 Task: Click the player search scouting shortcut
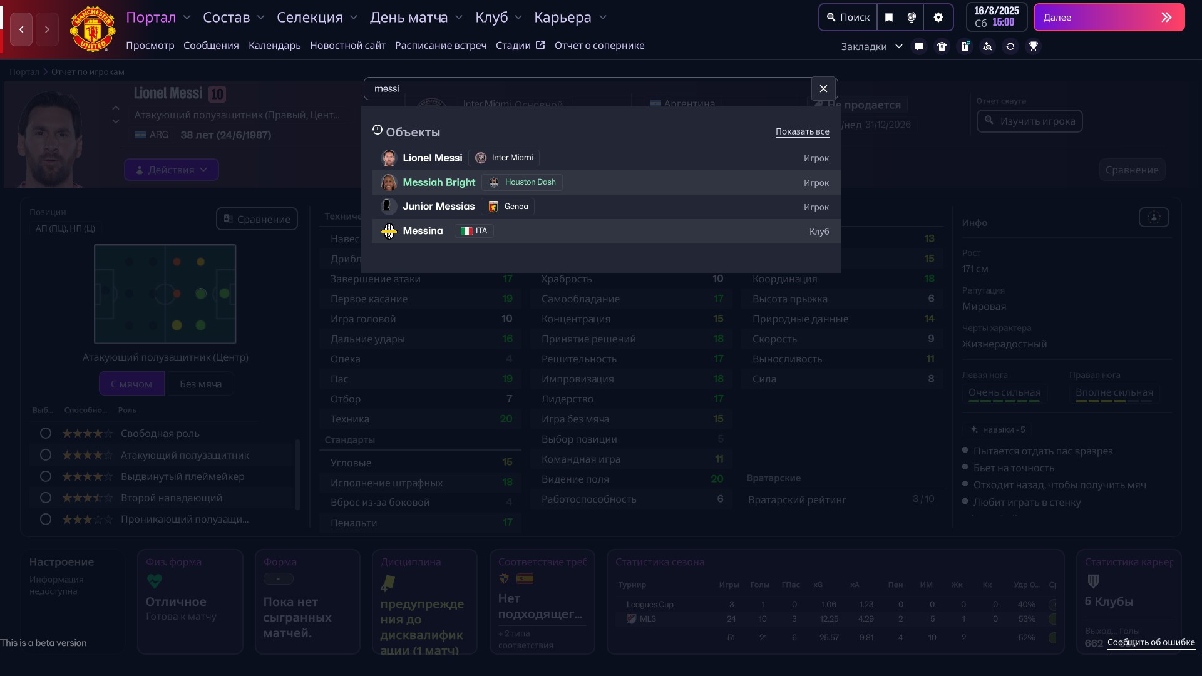click(987, 46)
